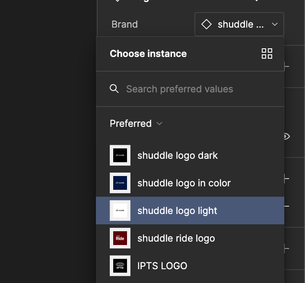305x283 pixels.
Task: Select the highlighted "shuddle logo light" entry
Action: (177, 211)
